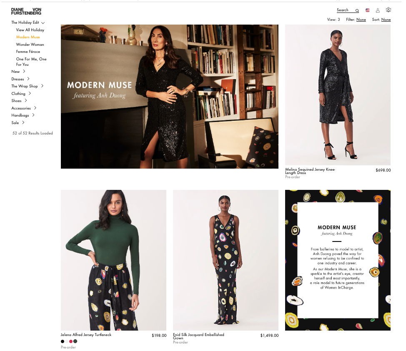Open the user account icon
The image size is (406, 351).
pos(378,10)
